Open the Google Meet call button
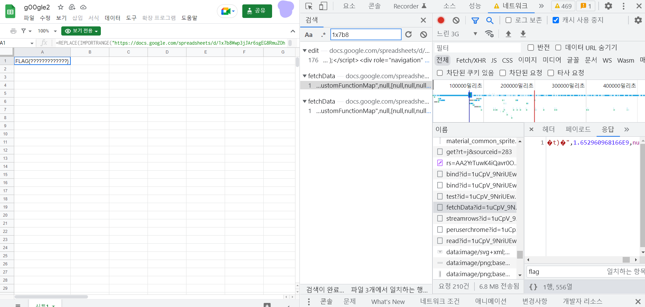Viewport: 645px width, 307px height. [227, 11]
